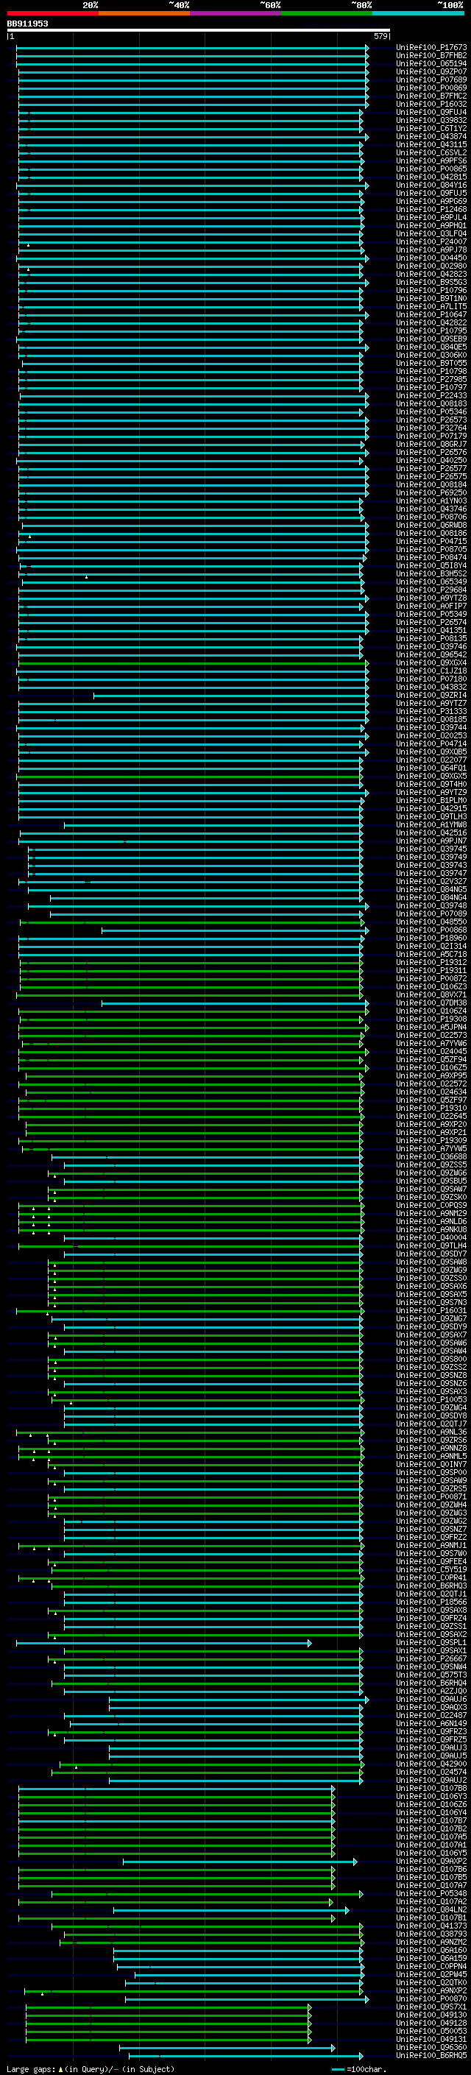Click on UniRef100_C0PPN4
The height and width of the screenshot is (2075, 471).
coord(431,1966)
